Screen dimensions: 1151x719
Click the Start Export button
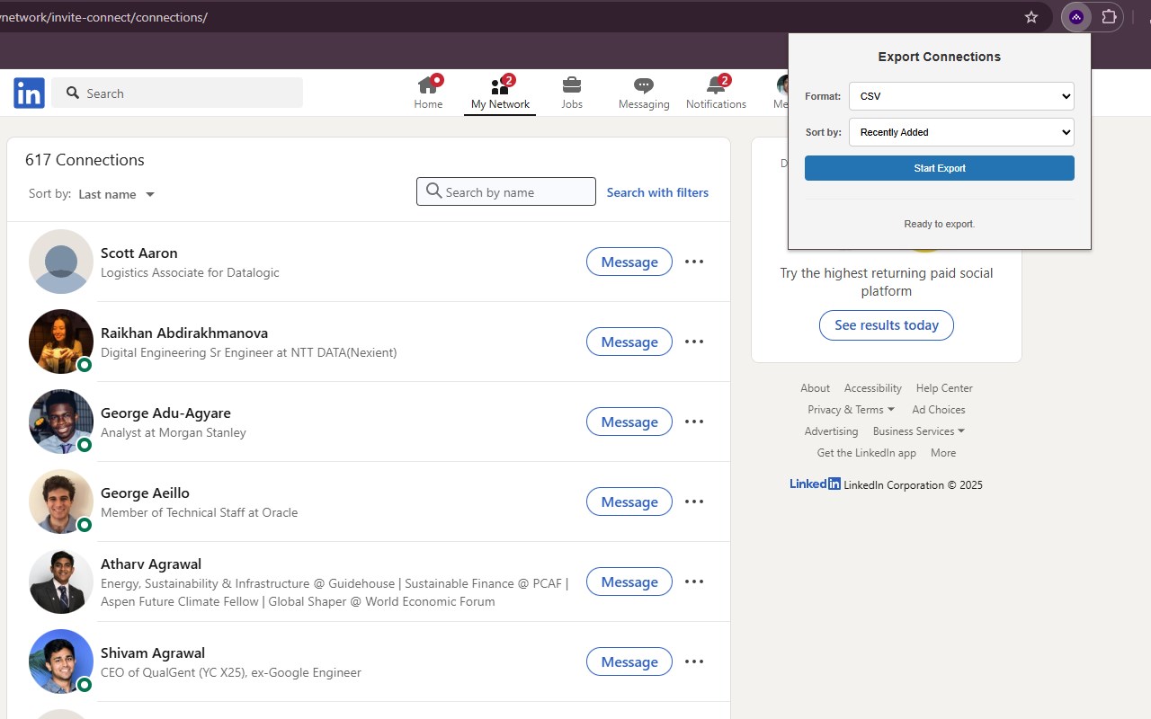tap(940, 168)
